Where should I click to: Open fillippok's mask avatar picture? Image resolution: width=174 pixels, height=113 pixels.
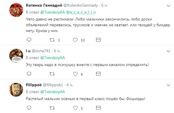[16, 89]
